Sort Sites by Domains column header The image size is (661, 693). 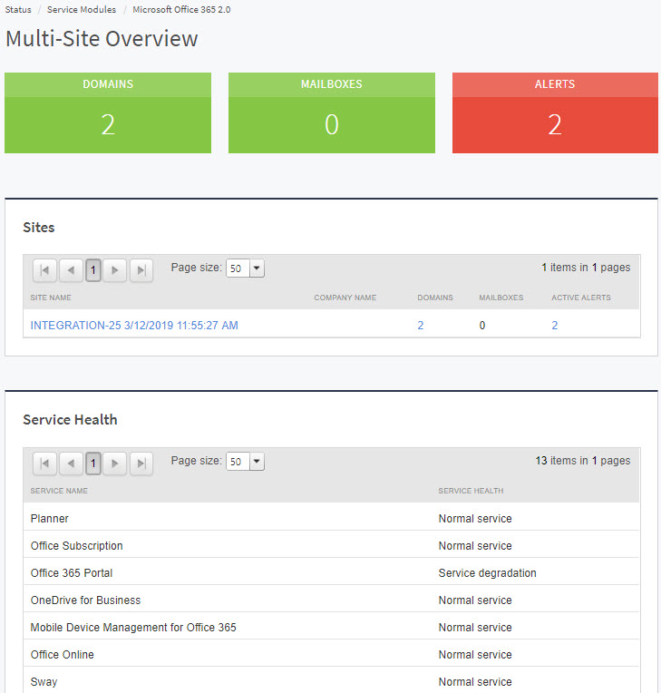pyautogui.click(x=435, y=298)
